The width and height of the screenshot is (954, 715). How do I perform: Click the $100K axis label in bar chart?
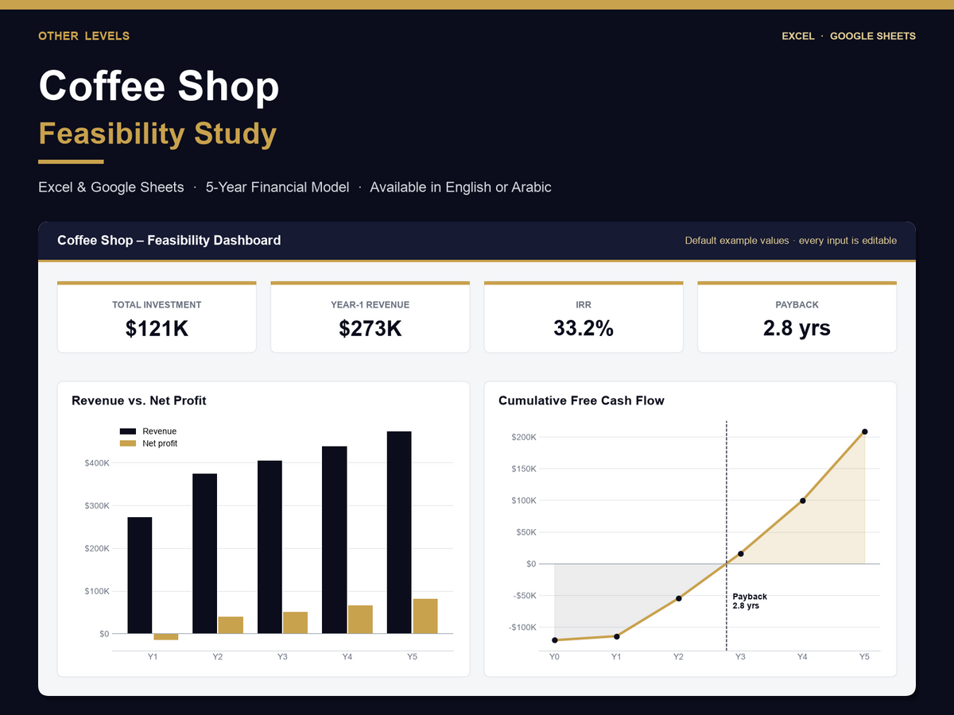pyautogui.click(x=96, y=591)
